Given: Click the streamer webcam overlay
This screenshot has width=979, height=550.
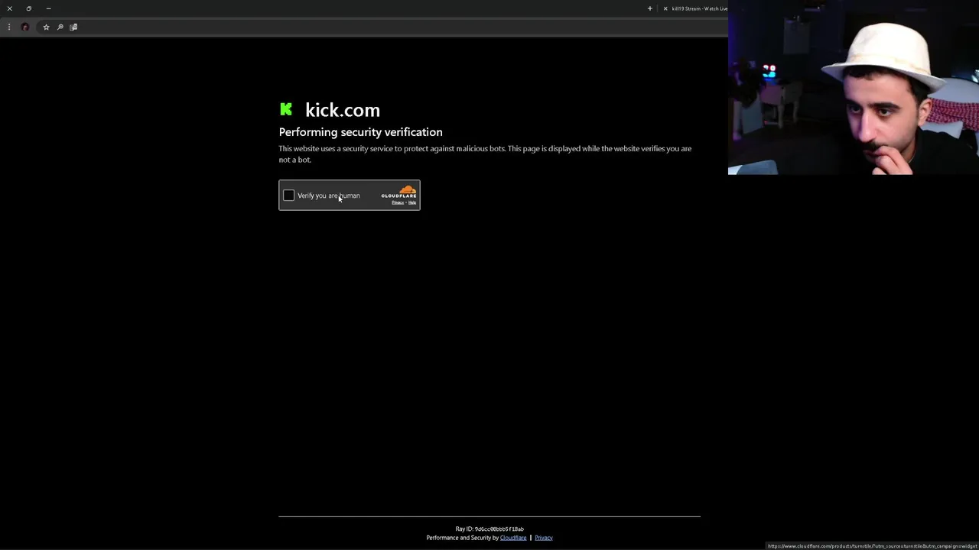Looking at the screenshot, I should [x=854, y=88].
